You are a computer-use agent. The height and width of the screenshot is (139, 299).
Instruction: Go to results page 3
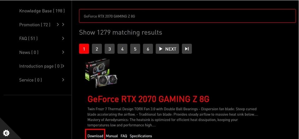pos(110,49)
